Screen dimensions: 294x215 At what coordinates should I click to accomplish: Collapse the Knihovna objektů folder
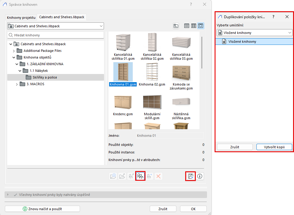[x=14, y=57]
